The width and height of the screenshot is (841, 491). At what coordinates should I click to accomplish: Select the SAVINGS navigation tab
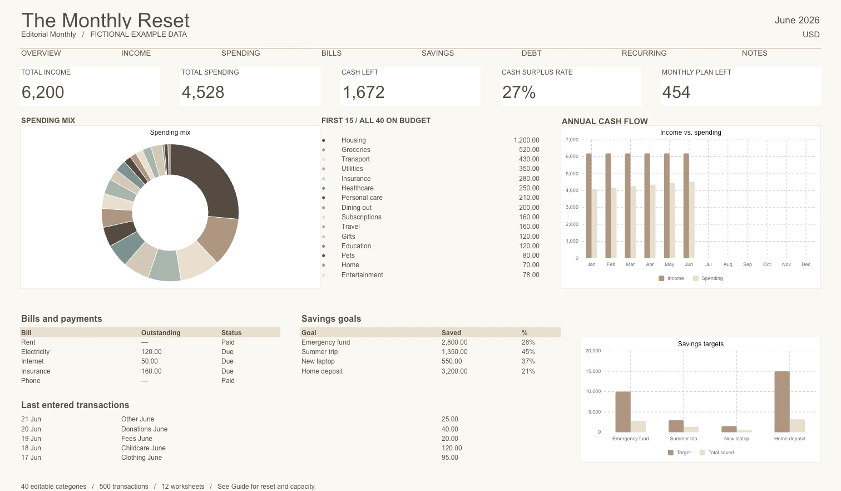pos(438,53)
